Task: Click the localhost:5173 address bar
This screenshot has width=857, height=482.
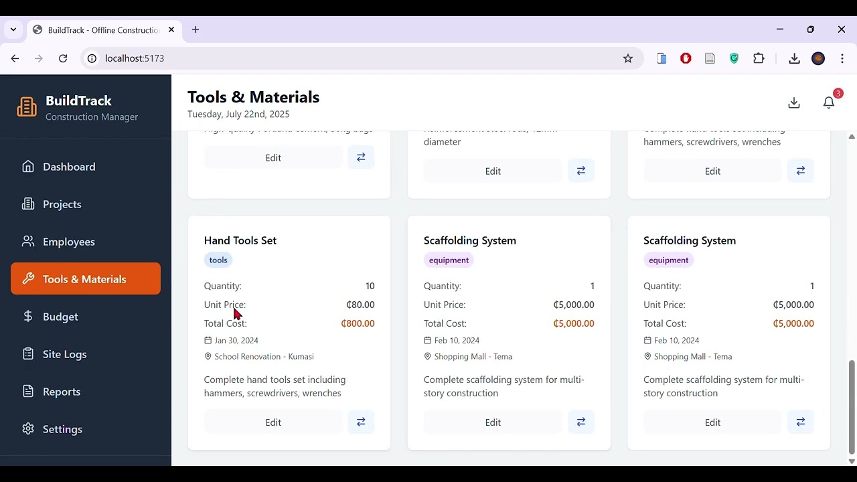Action: (x=362, y=58)
